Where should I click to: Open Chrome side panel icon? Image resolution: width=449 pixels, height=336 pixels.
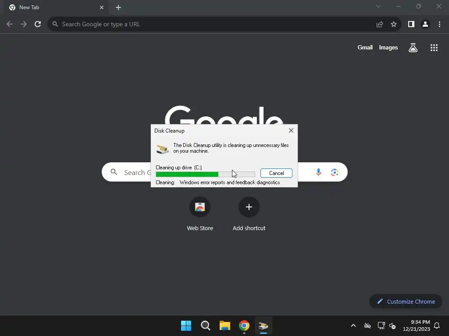point(411,24)
